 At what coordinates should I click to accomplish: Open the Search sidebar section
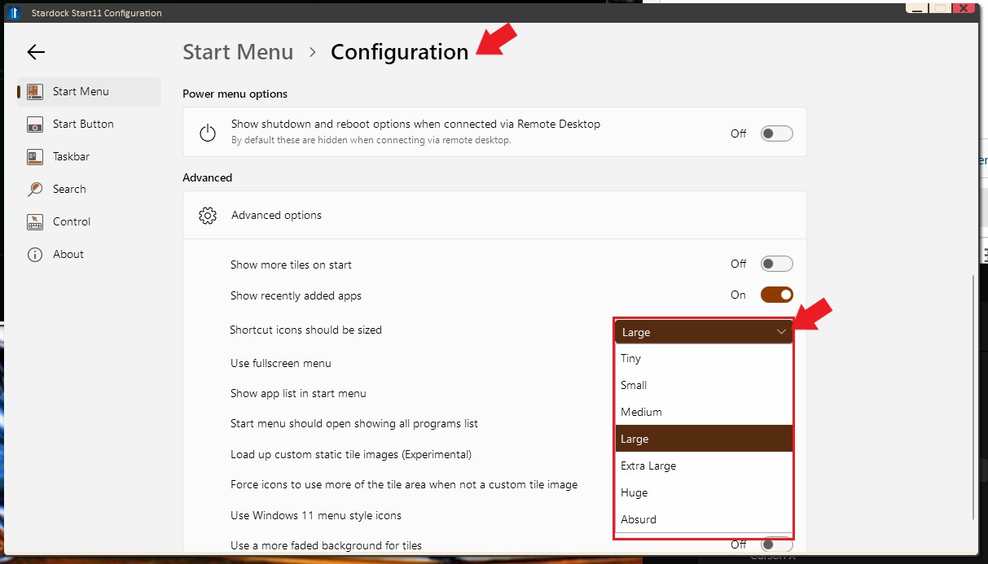[89, 189]
